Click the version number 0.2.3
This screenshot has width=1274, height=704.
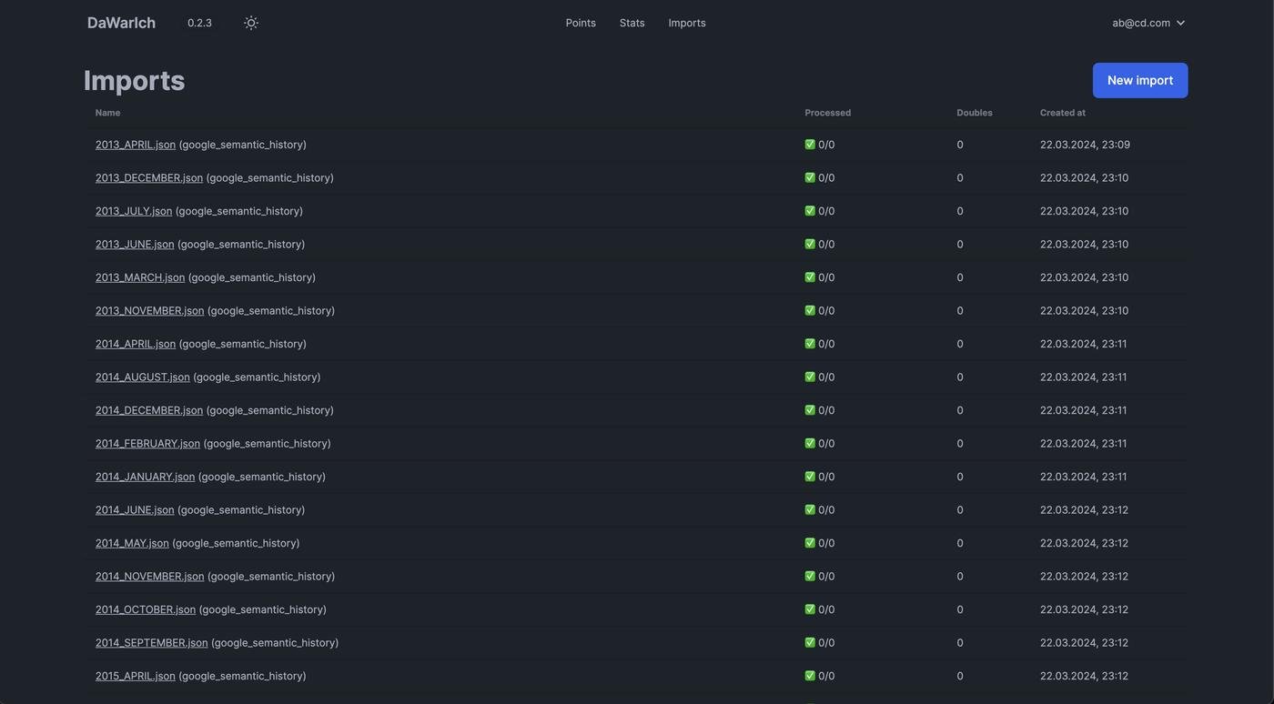click(x=199, y=23)
